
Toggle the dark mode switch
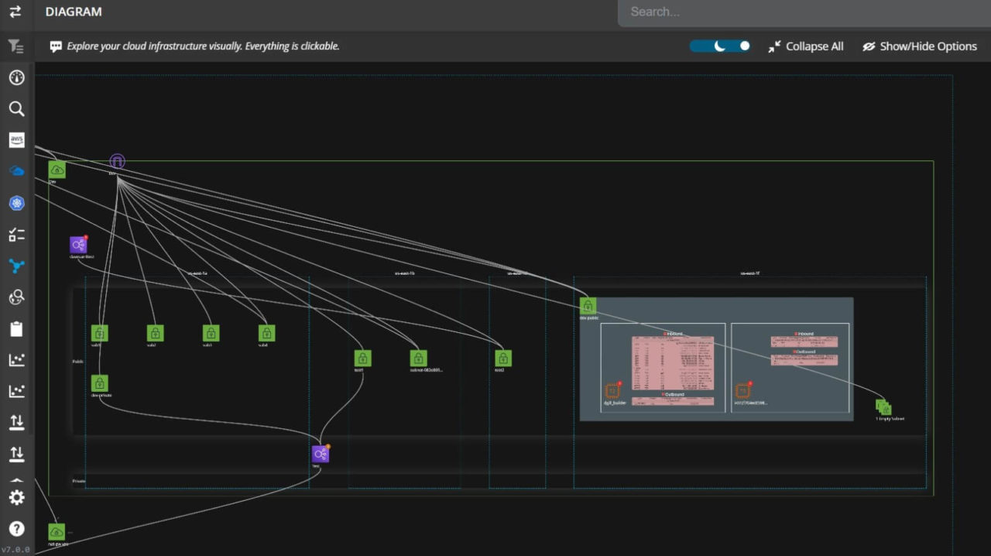click(x=720, y=46)
